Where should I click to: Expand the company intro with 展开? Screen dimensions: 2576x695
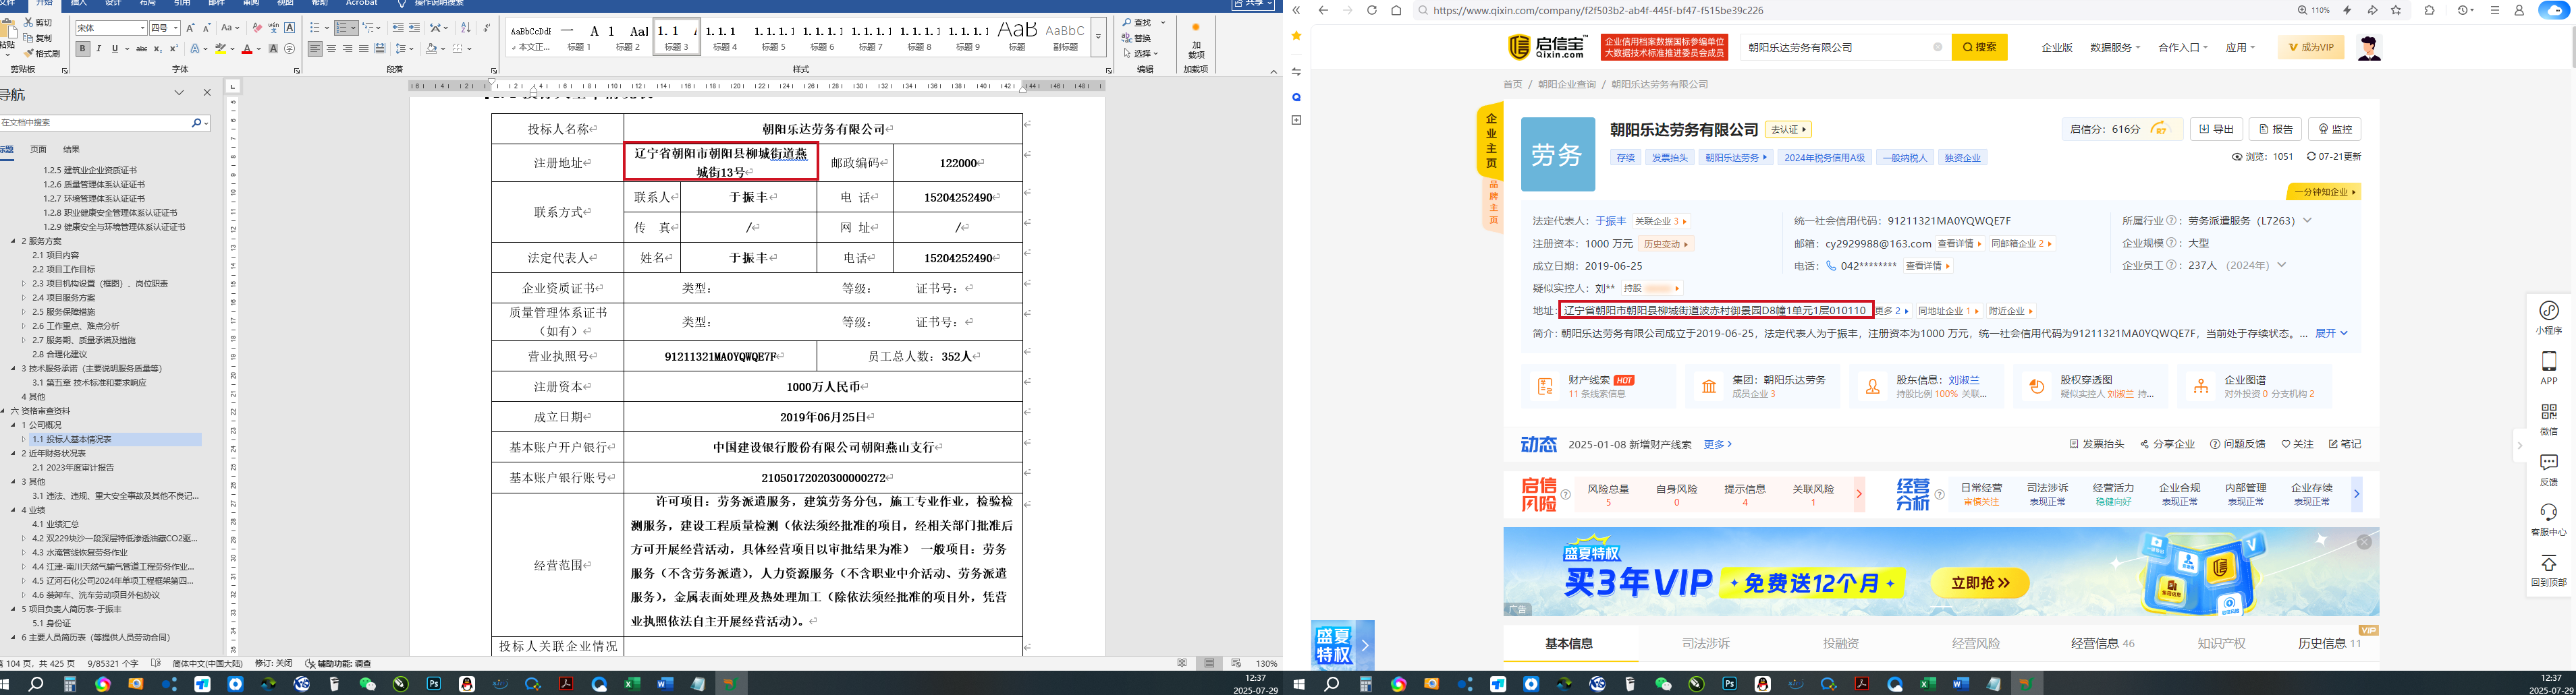pyautogui.click(x=2331, y=334)
